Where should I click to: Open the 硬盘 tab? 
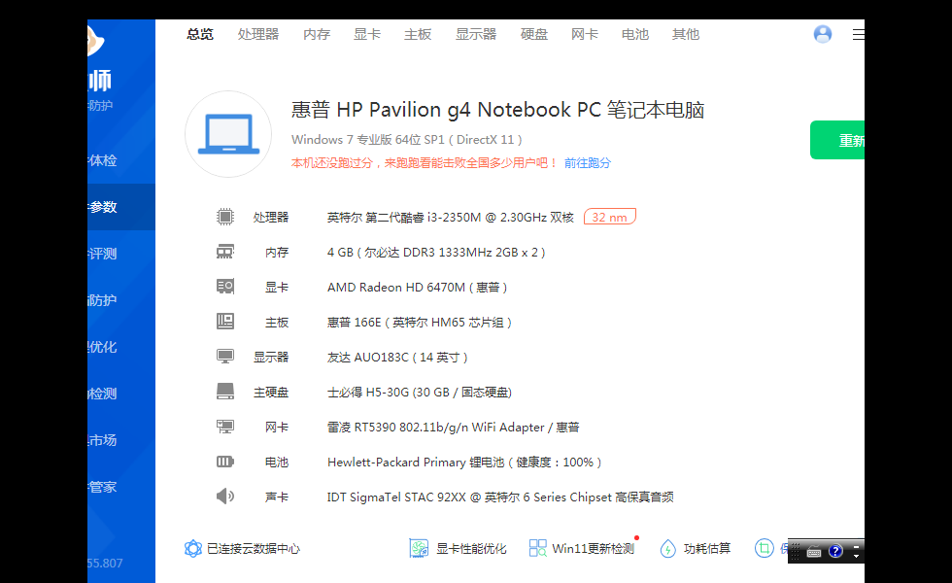(x=533, y=35)
